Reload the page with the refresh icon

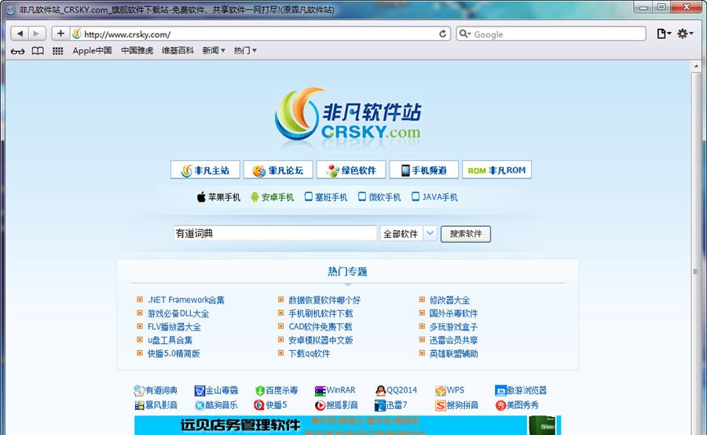pyautogui.click(x=443, y=34)
